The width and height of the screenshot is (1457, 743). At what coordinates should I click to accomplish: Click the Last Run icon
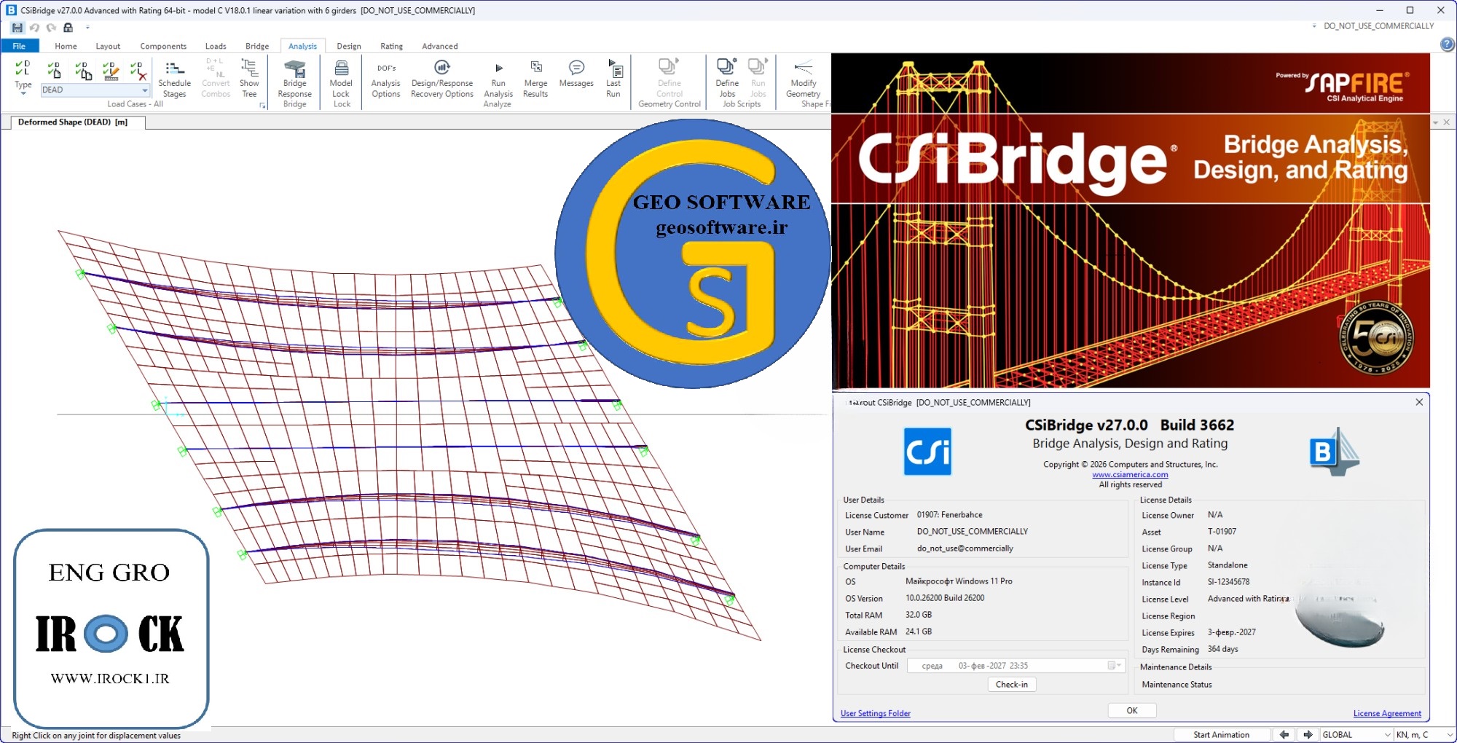(x=614, y=68)
